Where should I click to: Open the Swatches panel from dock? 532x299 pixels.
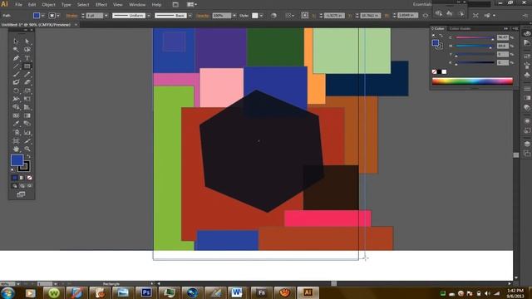point(527,56)
